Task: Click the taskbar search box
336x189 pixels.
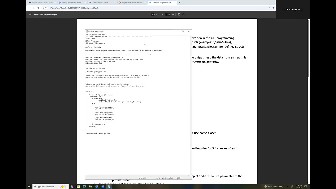Action: (50, 187)
